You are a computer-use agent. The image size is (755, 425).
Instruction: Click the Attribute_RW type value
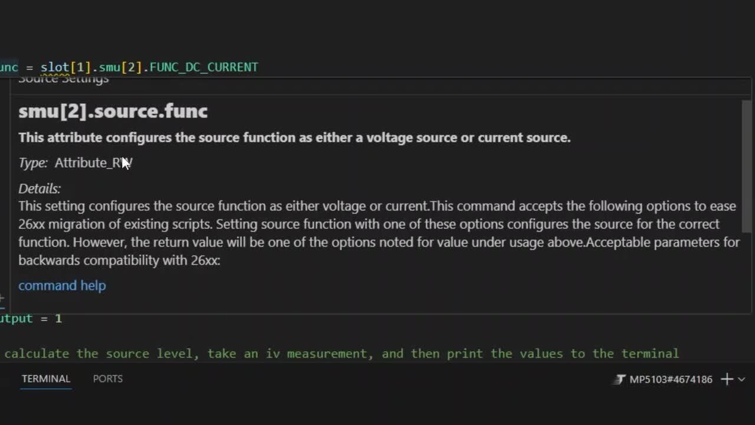point(93,163)
